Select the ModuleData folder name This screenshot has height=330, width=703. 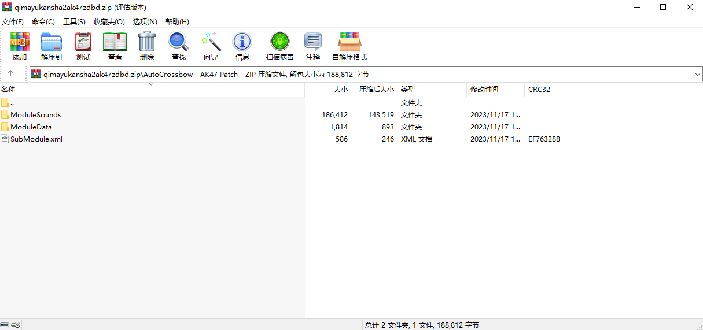pyautogui.click(x=31, y=127)
